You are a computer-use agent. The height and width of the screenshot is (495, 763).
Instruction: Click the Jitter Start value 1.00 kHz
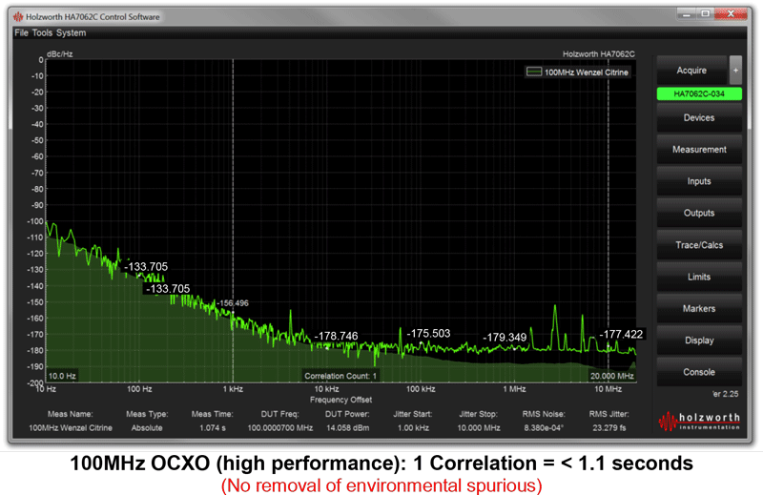pos(413,428)
